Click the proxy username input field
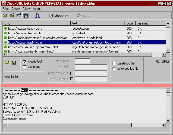The image size is (173, 135). pyautogui.click(x=91, y=79)
